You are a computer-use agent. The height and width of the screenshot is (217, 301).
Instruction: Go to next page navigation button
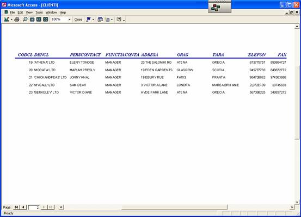point(44,207)
